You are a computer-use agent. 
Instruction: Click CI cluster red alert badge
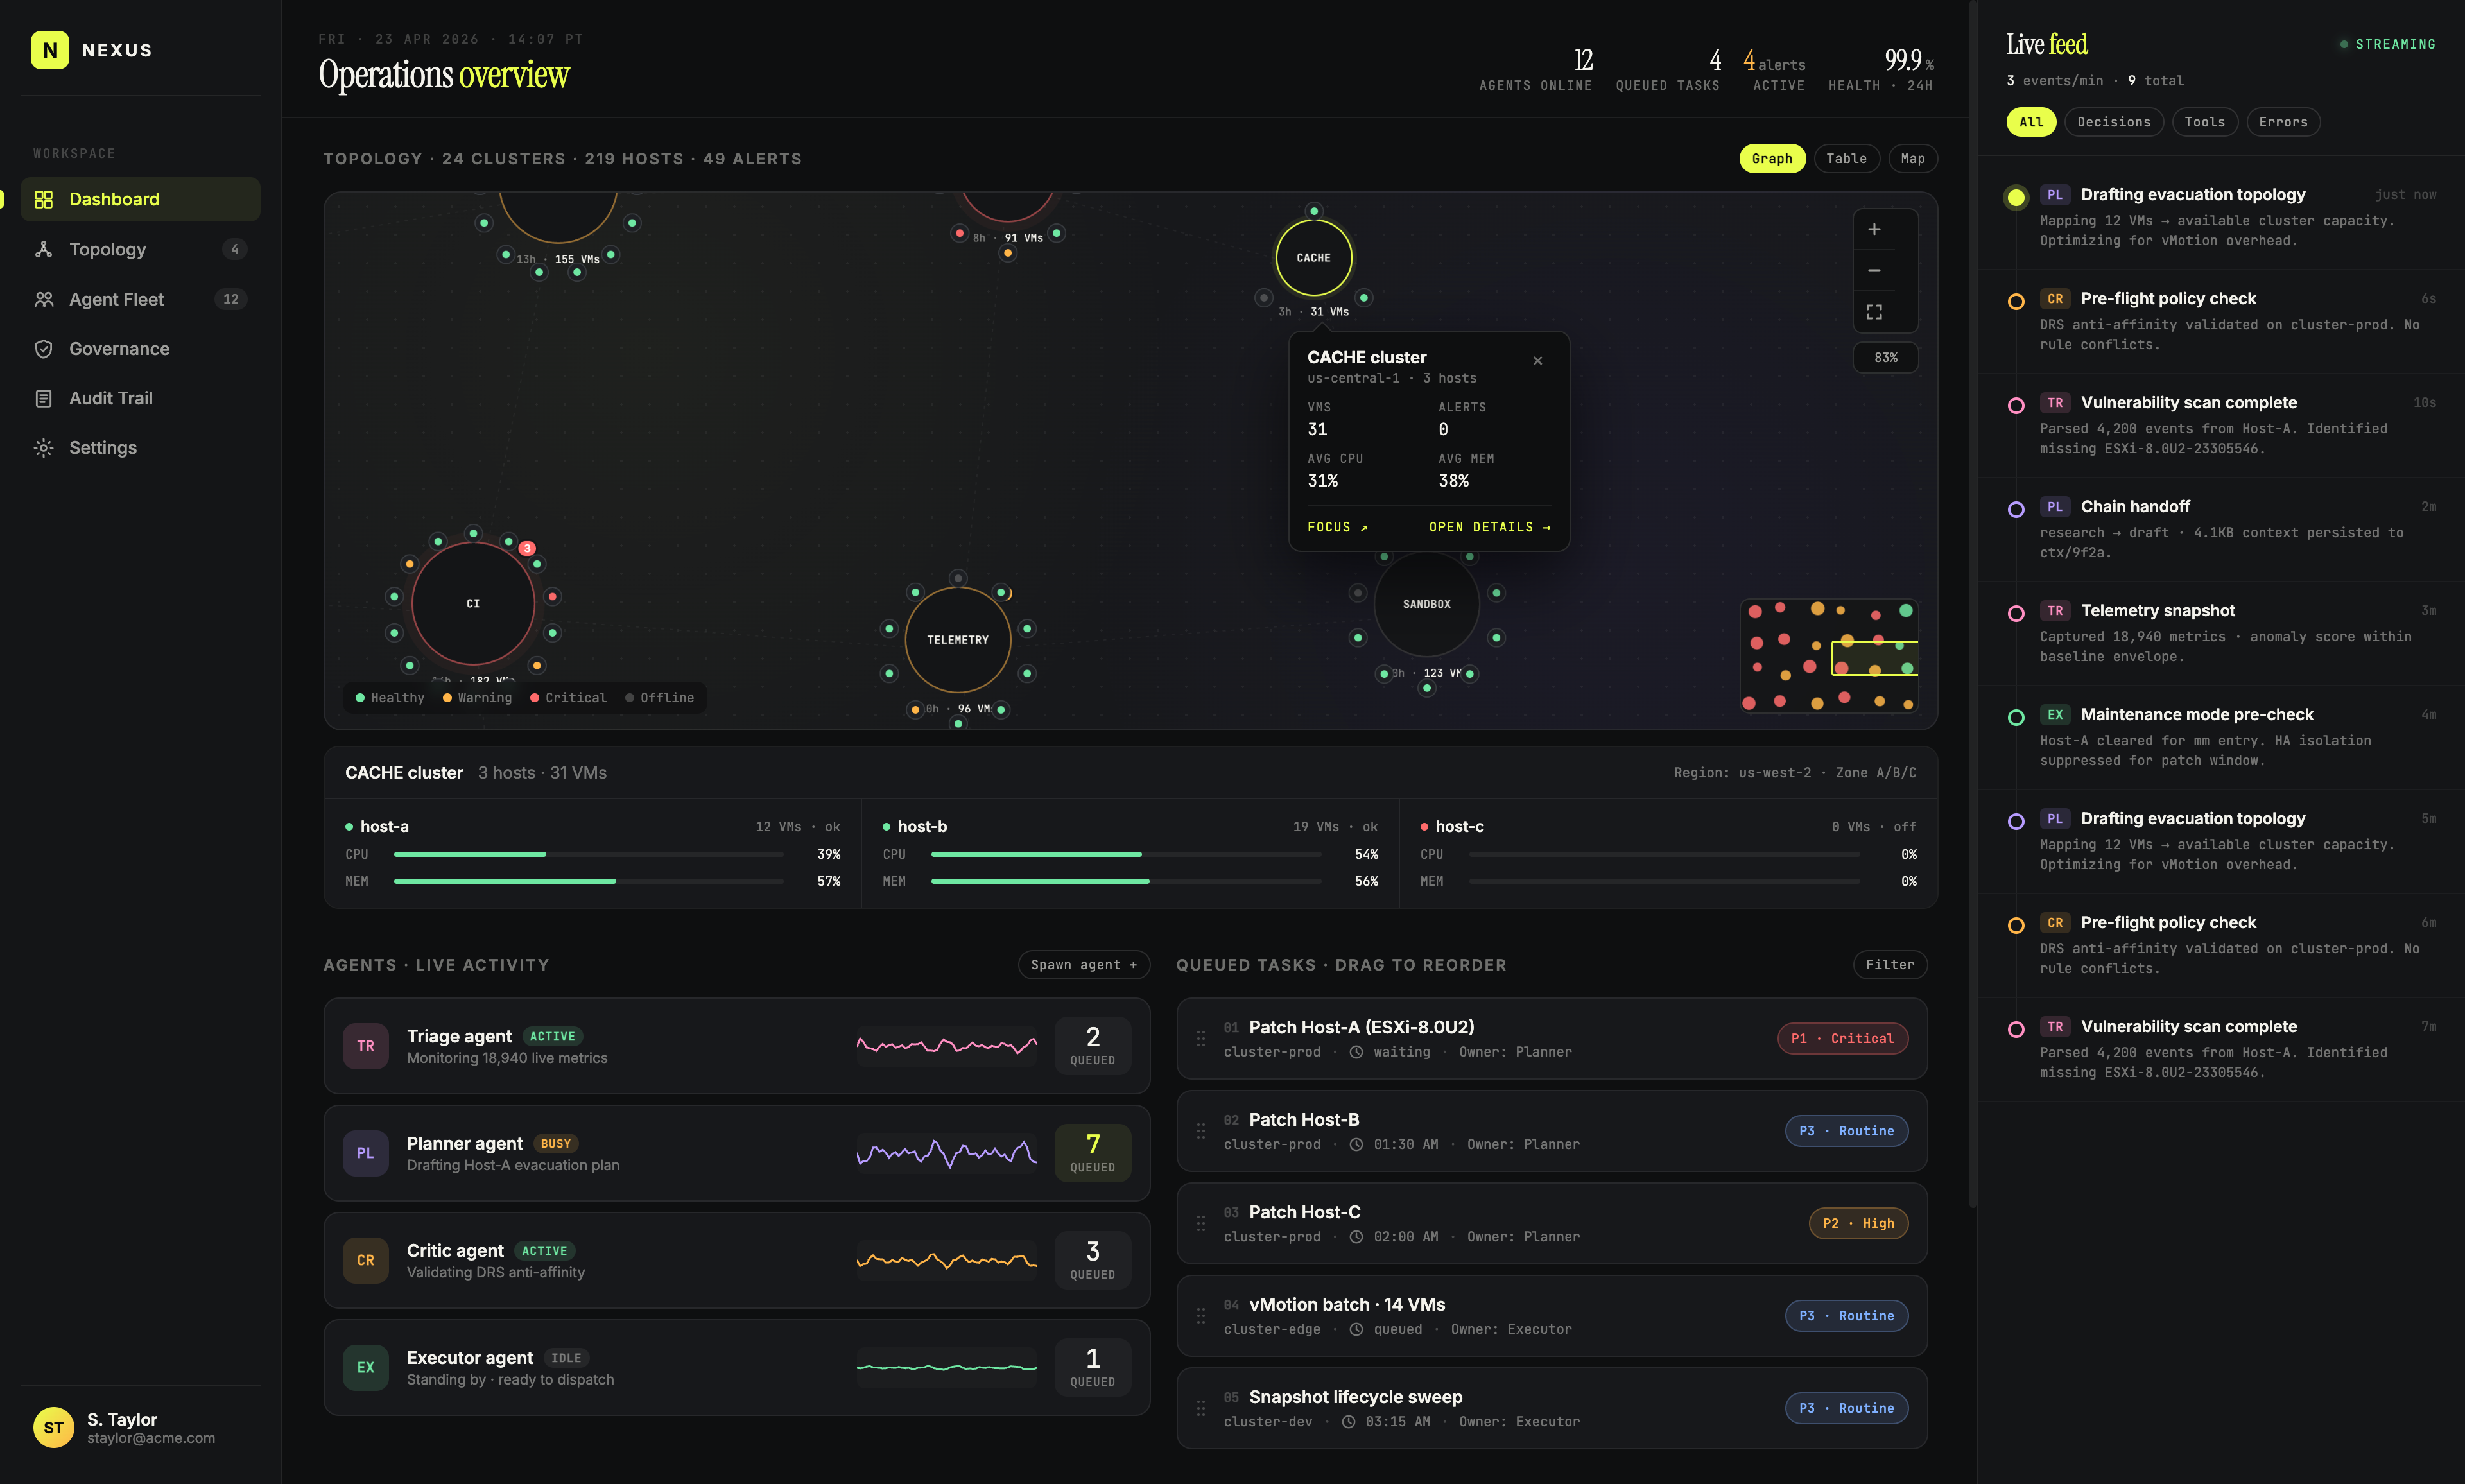[527, 548]
